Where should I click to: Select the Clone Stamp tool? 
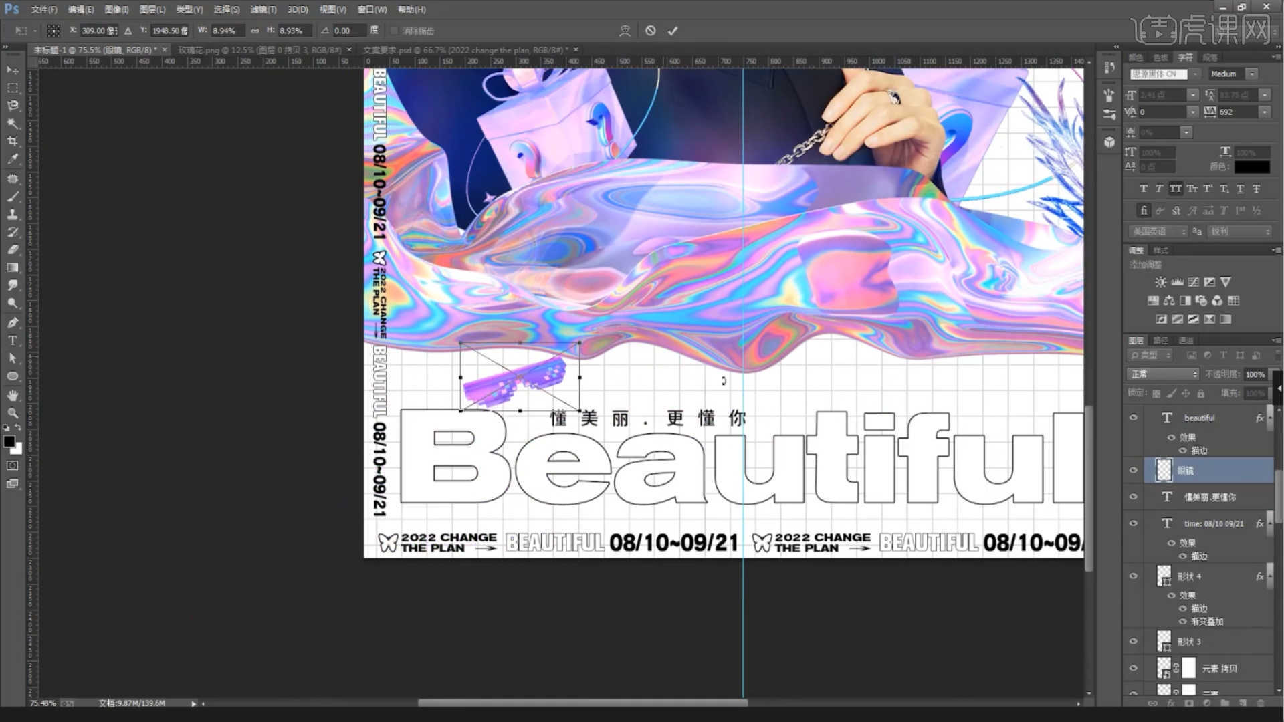click(12, 214)
